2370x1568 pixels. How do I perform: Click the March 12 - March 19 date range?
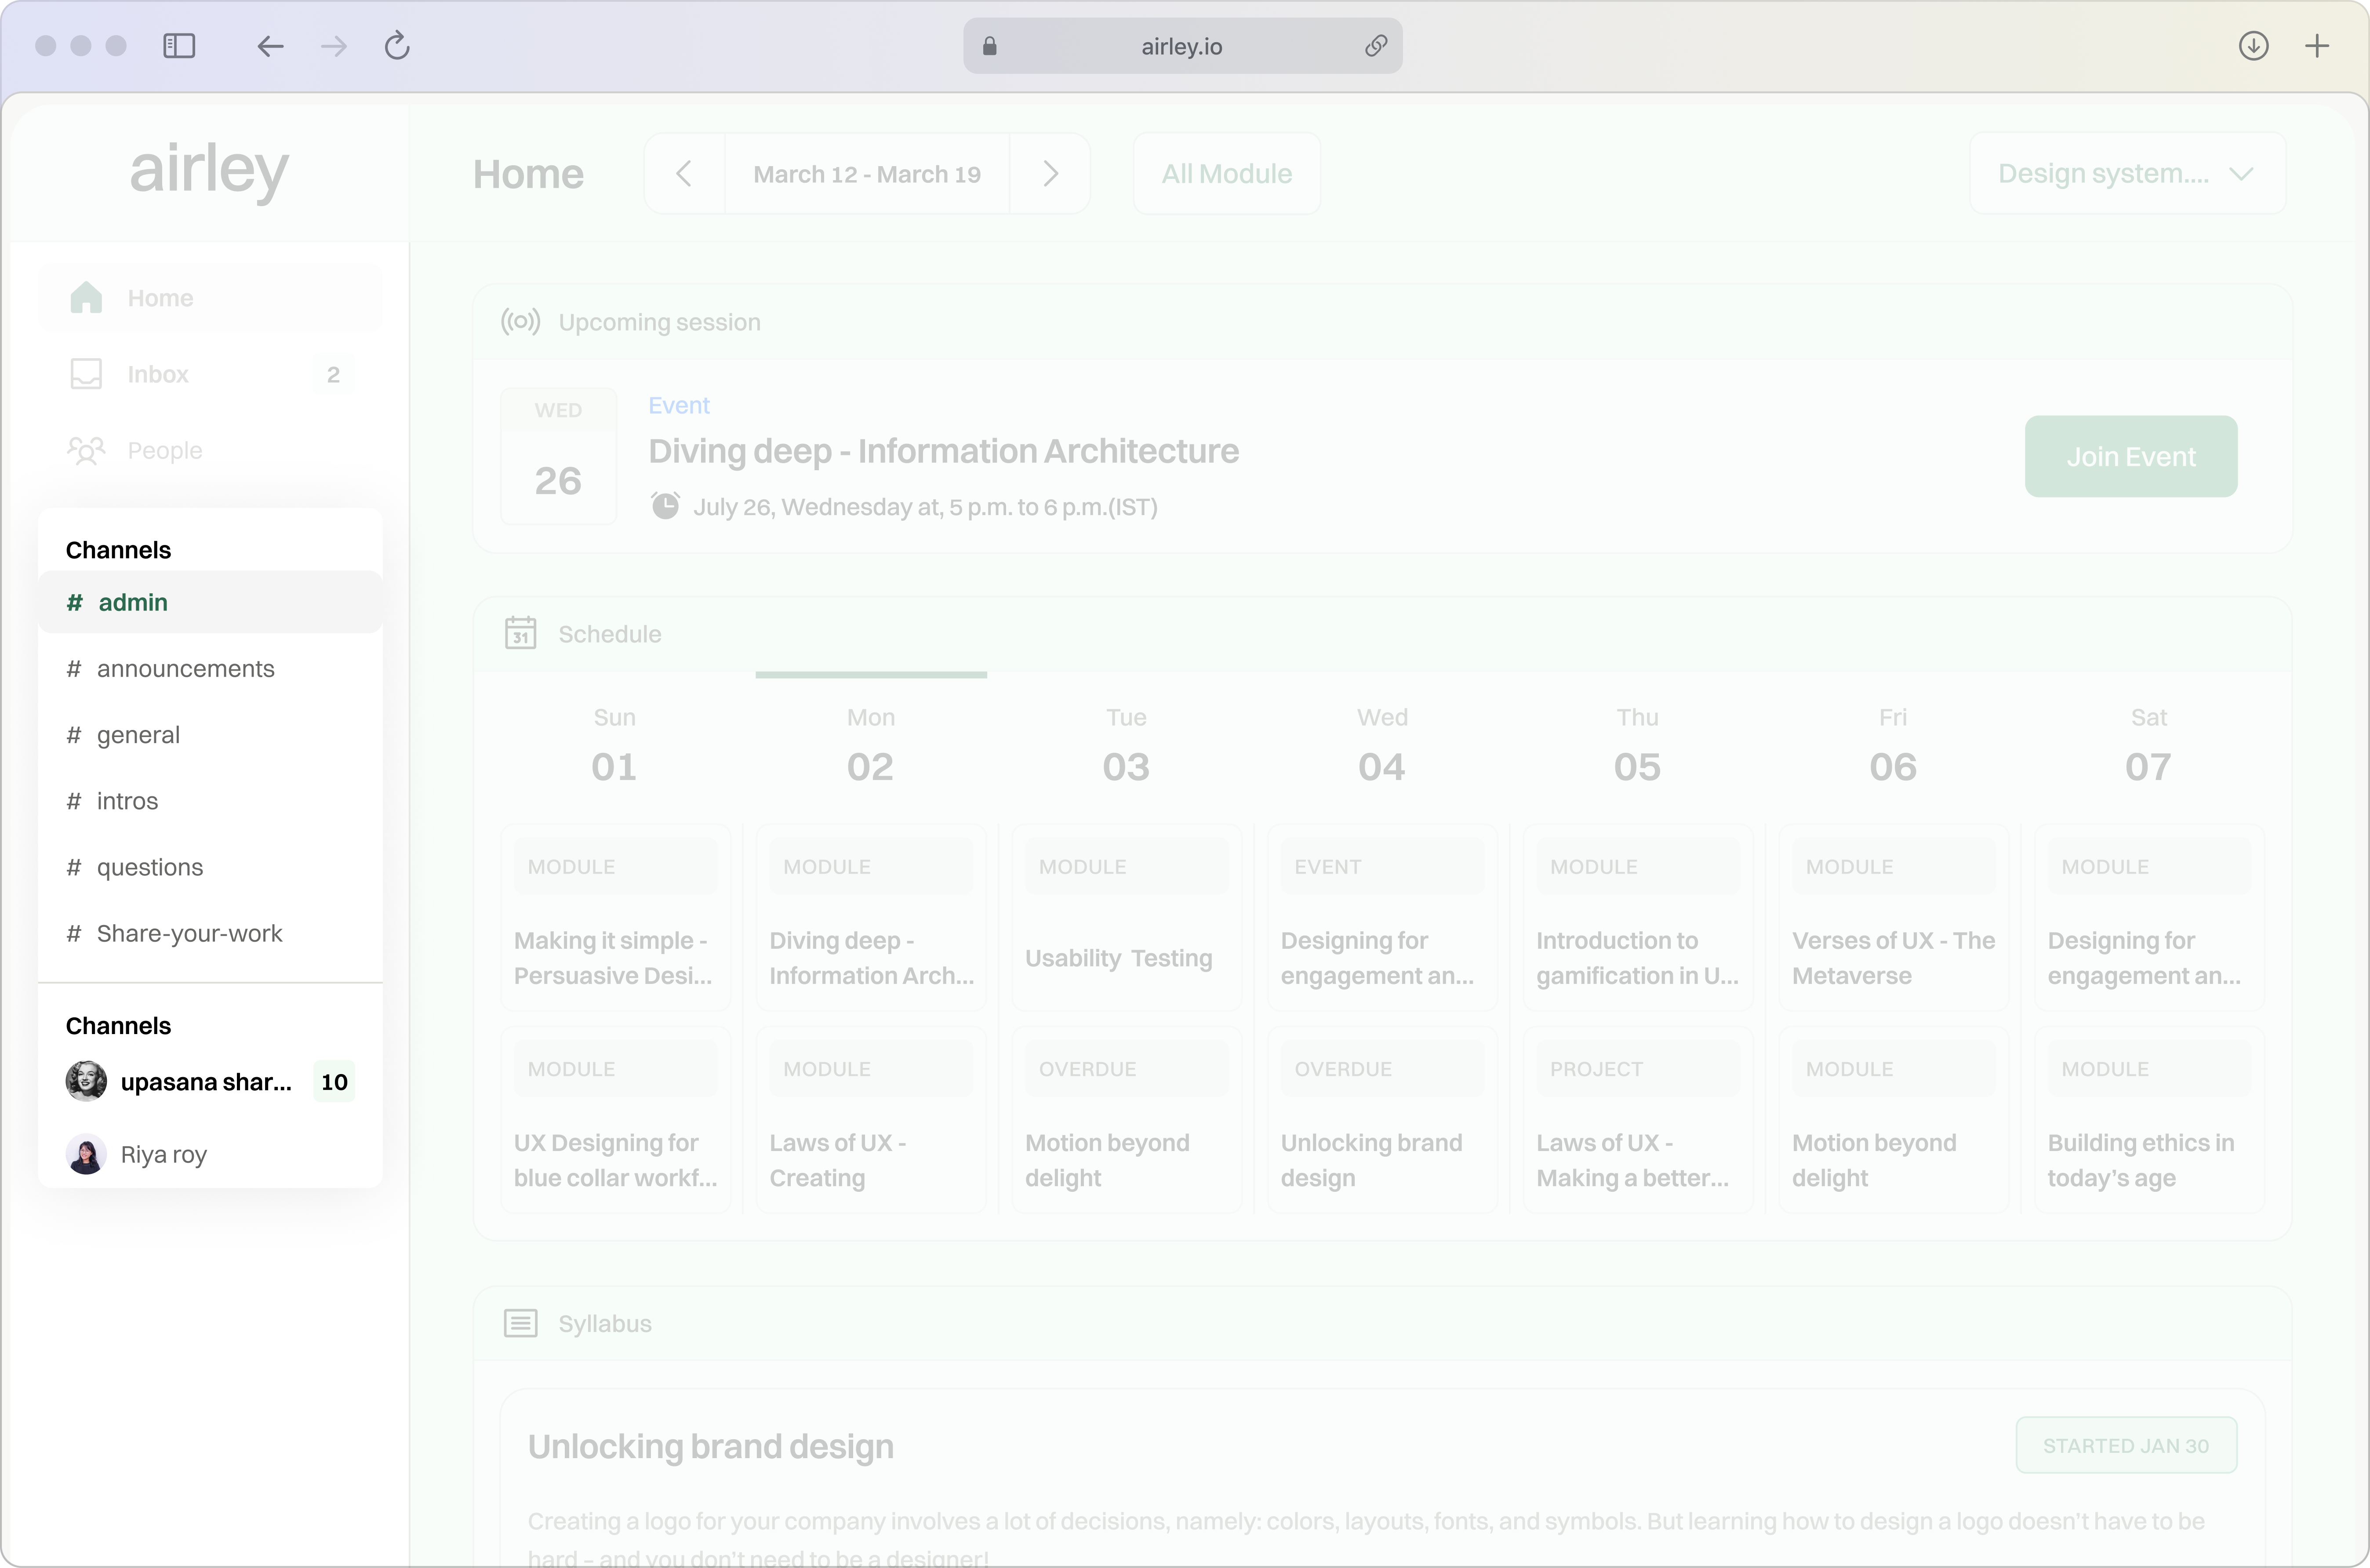[867, 174]
